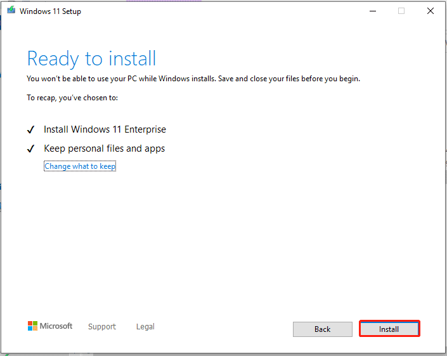Click the checkmark beside Keep personal files
The width and height of the screenshot is (447, 356).
click(x=31, y=148)
